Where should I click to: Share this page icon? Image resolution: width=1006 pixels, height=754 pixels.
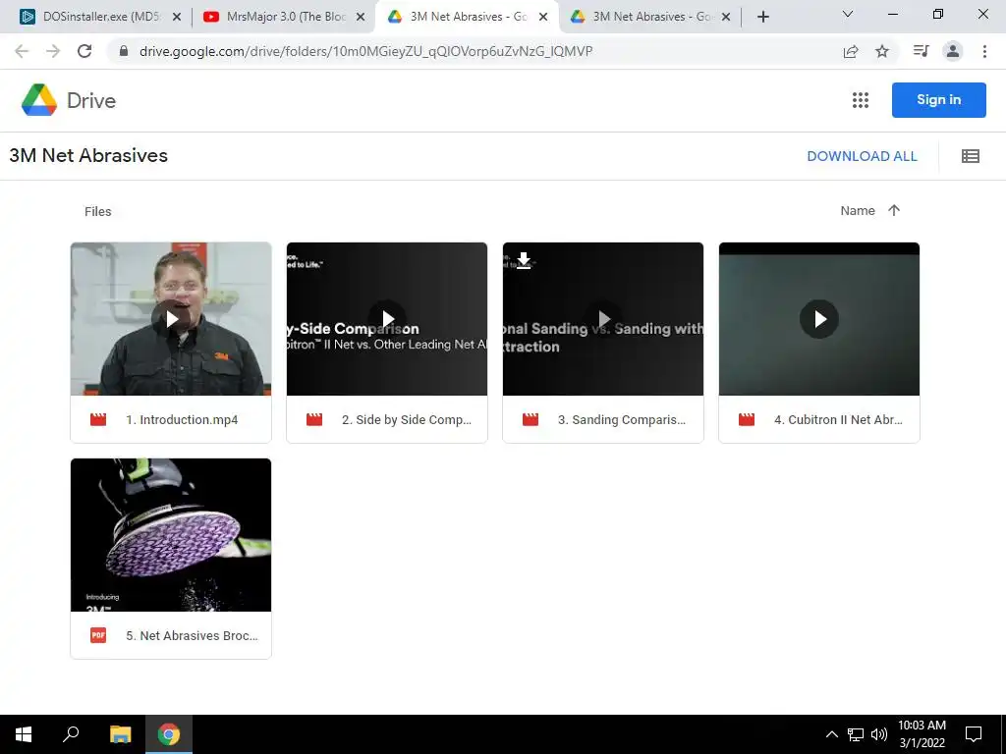point(851,51)
